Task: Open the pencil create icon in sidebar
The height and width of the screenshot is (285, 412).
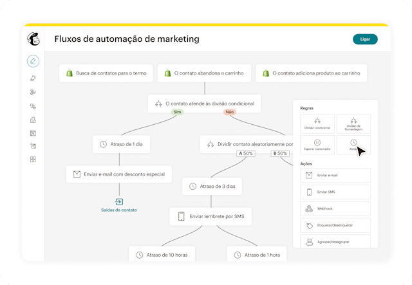Action: tap(33, 61)
